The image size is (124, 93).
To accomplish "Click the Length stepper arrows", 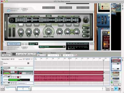I will pos(75,55).
